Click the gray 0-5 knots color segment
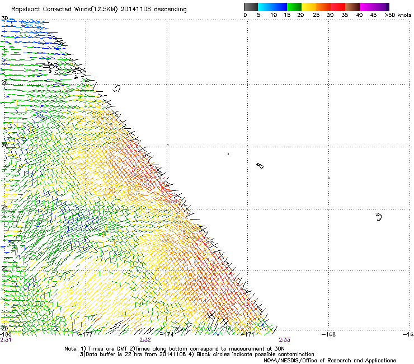 pyautogui.click(x=251, y=7)
